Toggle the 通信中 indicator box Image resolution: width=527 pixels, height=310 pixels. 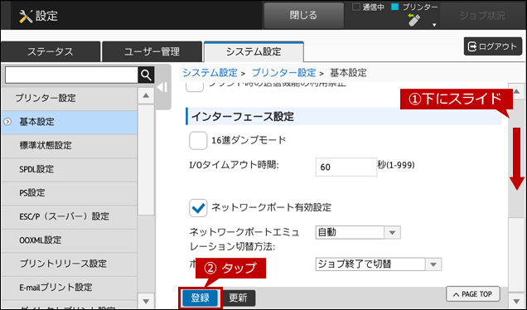[x=356, y=7]
